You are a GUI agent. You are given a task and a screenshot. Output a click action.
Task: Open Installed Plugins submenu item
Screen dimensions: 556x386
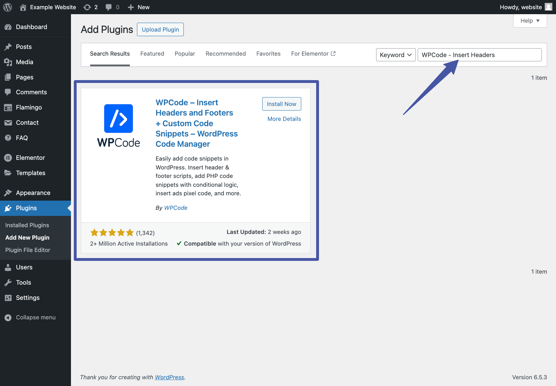click(x=27, y=225)
